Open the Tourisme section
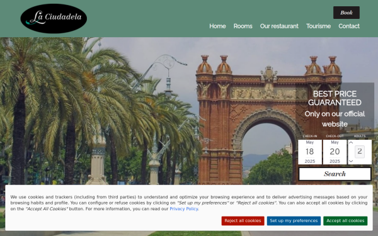Screen dimensions: 378x236 (318, 26)
